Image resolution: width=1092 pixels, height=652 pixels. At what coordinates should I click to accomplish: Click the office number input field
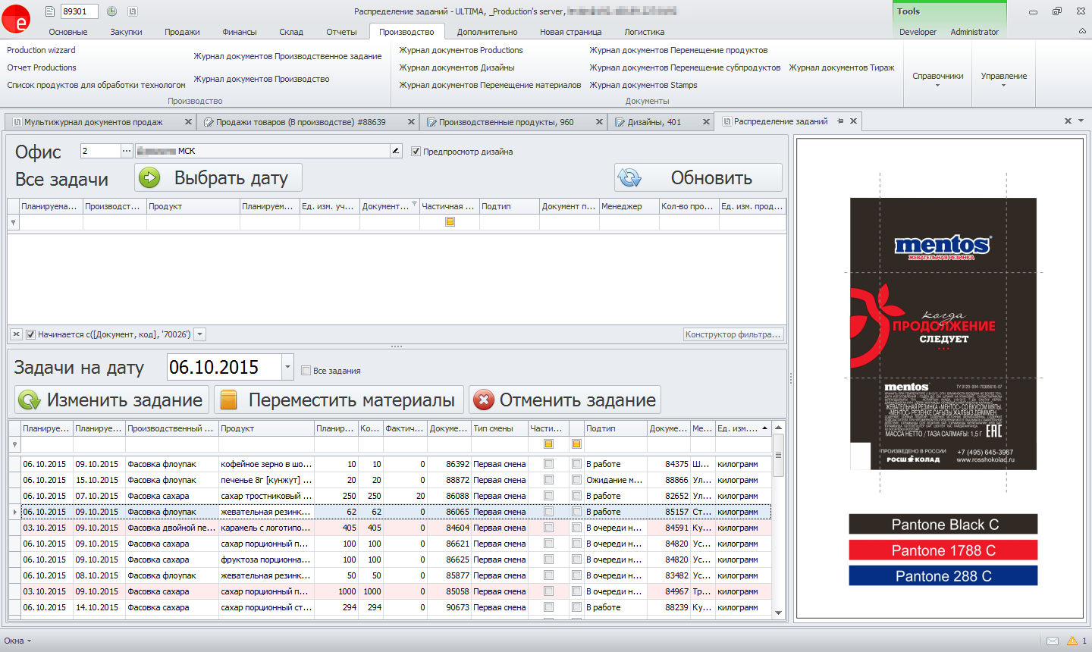(100, 151)
